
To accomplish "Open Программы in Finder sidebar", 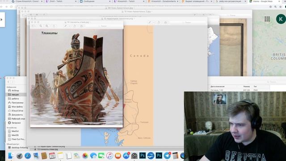I will 16,102.
